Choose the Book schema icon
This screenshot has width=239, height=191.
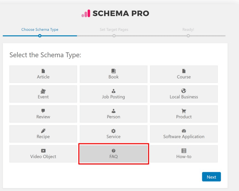click(x=114, y=71)
